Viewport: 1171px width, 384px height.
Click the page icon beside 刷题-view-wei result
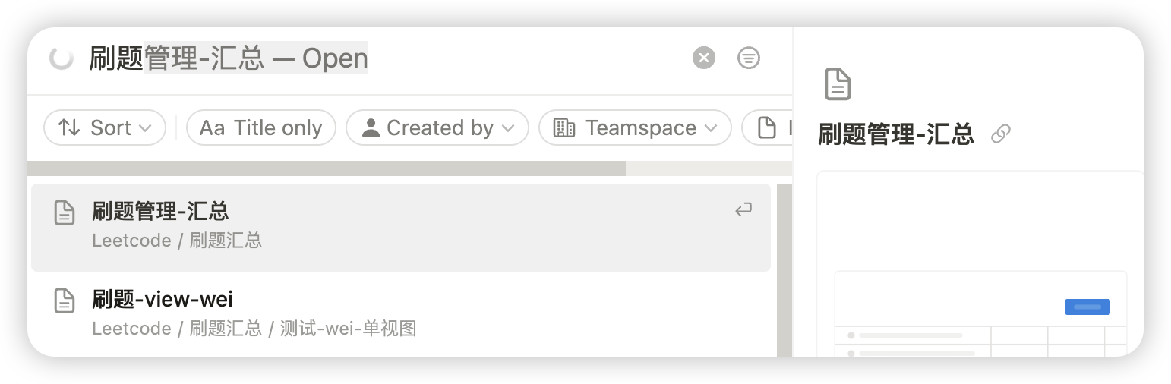pos(65,301)
